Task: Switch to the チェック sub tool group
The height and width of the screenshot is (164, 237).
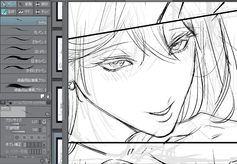Action: click(42, 12)
